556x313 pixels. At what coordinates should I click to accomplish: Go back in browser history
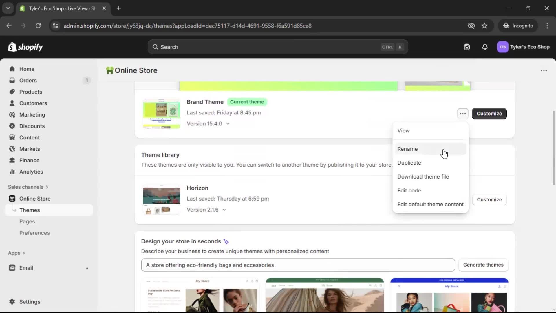(x=9, y=26)
